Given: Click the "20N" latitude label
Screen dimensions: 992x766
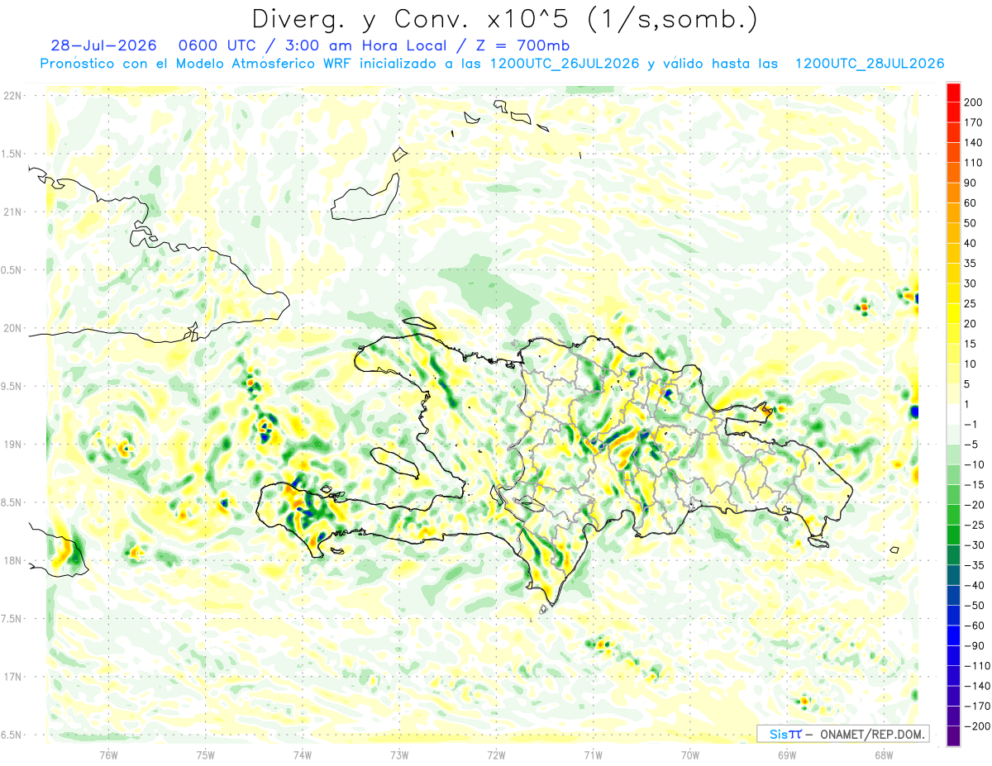Looking at the screenshot, I should (x=12, y=328).
